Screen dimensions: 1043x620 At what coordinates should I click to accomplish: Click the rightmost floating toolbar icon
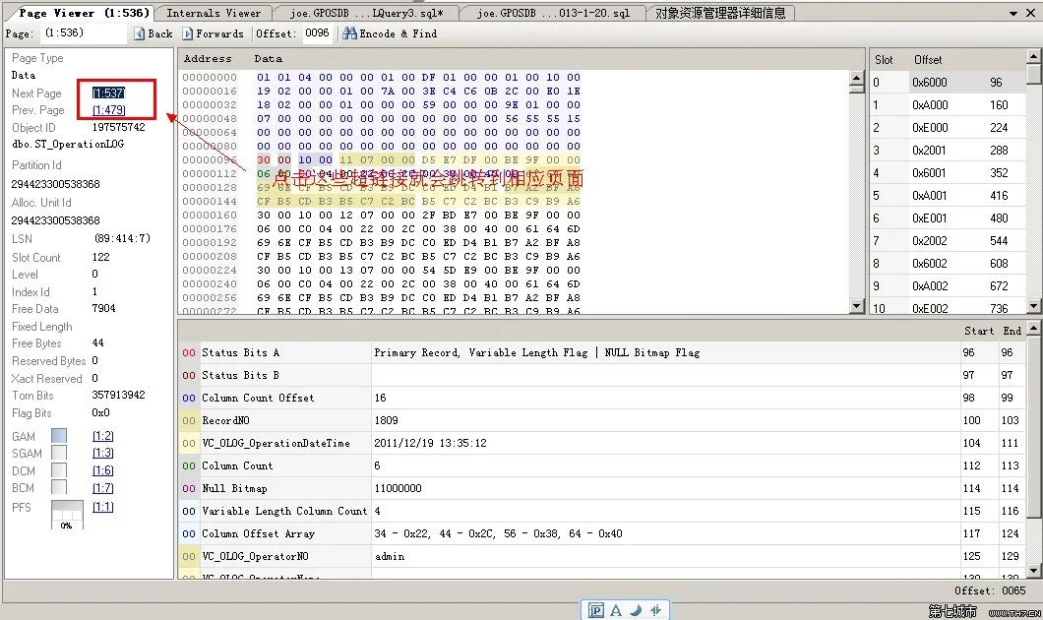point(656,610)
